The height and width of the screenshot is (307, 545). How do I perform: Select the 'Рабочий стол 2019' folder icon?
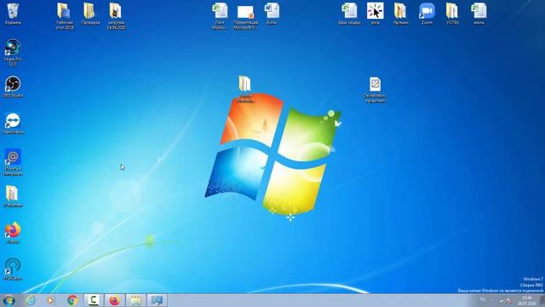65,15
